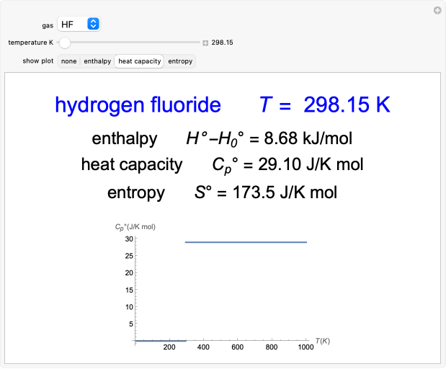Click the Cp° (J/K mol) y-axis label
The width and height of the screenshot is (446, 369).
pyautogui.click(x=135, y=227)
